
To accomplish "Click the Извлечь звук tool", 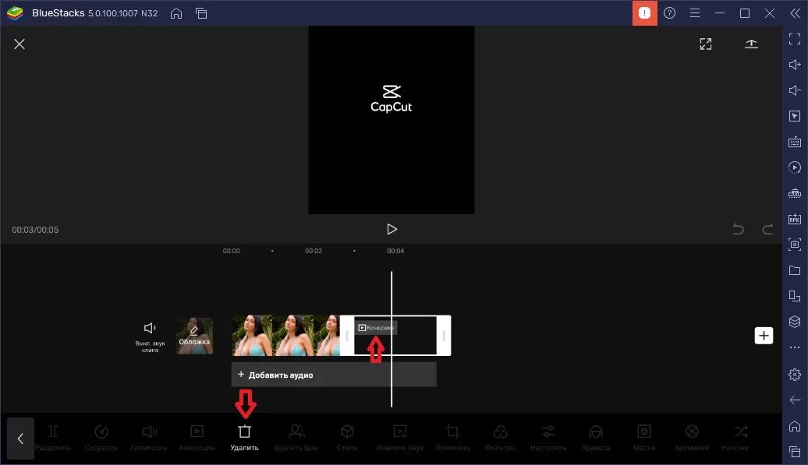I will 400,438.
